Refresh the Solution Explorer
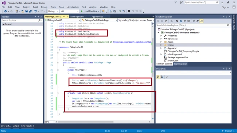 pos(181,21)
